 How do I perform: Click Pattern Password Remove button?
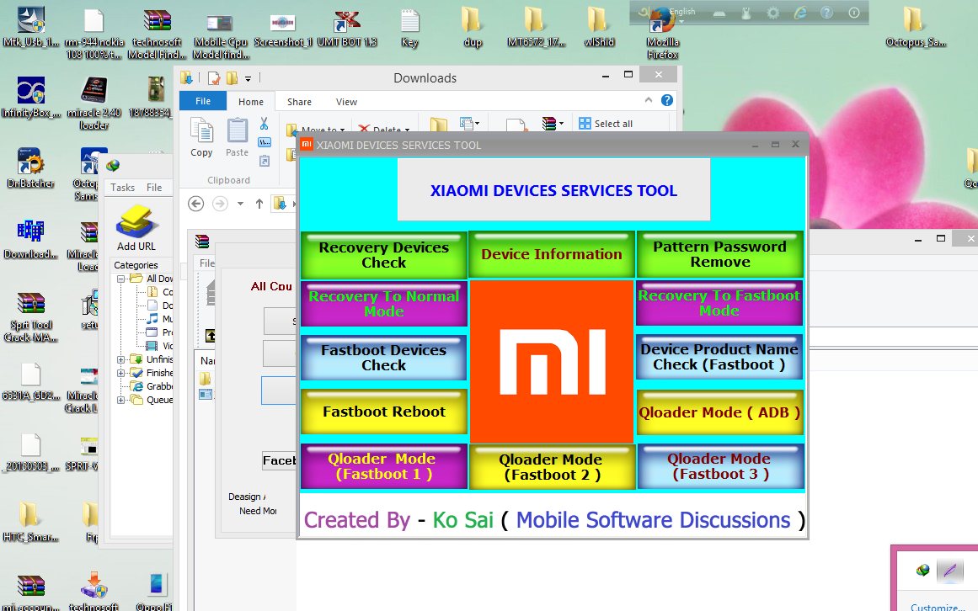tap(719, 255)
